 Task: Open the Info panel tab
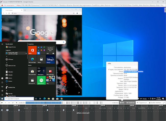point(122,103)
